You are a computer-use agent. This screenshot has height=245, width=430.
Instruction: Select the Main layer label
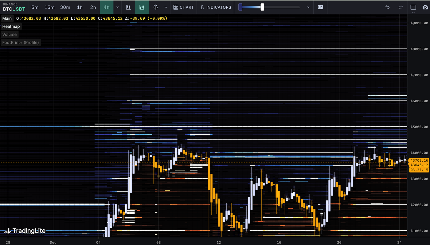(7, 18)
